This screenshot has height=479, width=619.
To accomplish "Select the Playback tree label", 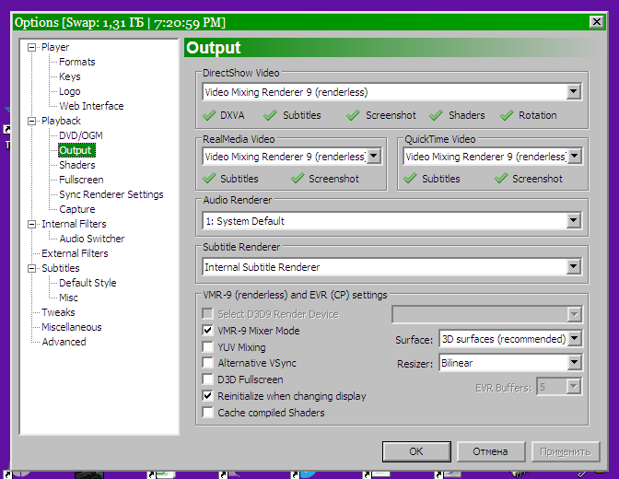I will tap(61, 121).
